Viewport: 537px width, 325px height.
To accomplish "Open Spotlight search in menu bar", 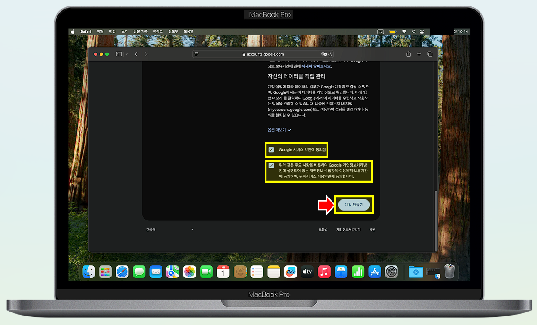I will tap(414, 31).
